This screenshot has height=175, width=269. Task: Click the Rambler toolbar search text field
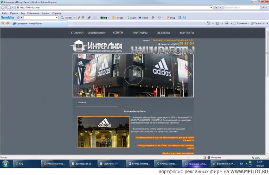click(x=39, y=18)
